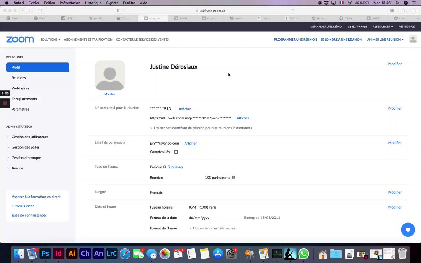Click the profile picture placeholder

click(x=110, y=75)
